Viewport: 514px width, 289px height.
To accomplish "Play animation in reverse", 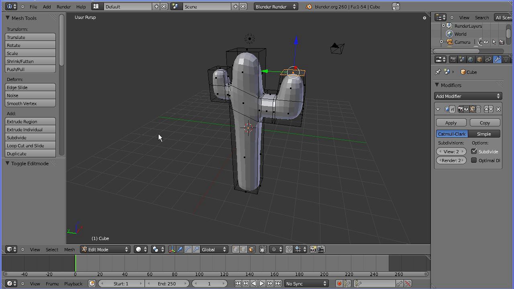I will pyautogui.click(x=254, y=283).
